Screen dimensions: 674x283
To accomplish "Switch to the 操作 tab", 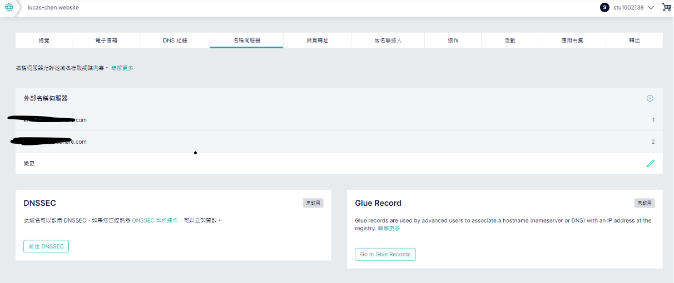I will tap(453, 41).
